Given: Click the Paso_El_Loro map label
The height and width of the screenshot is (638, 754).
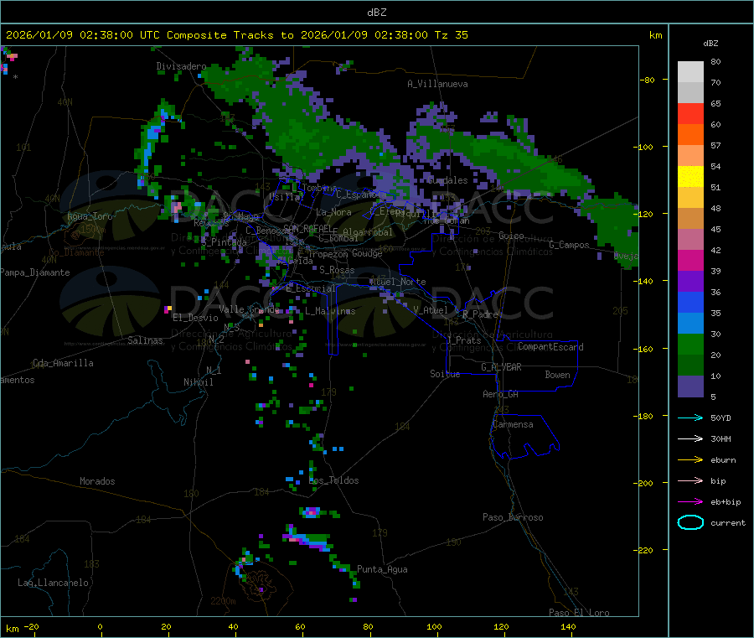Looking at the screenshot, I should tap(579, 613).
